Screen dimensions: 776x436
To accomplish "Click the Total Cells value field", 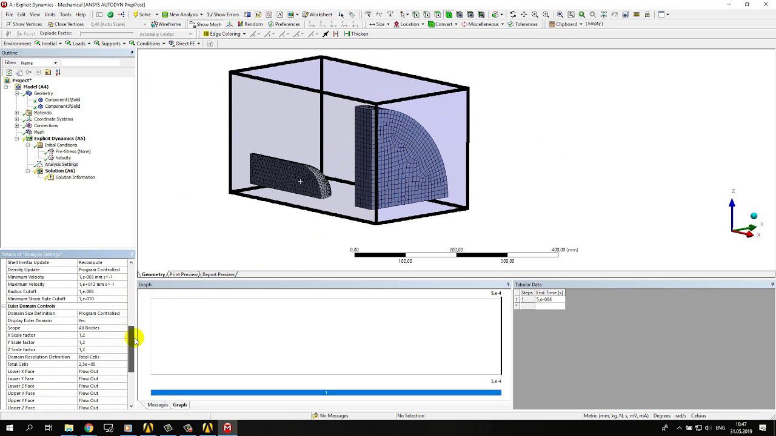I will (102, 364).
